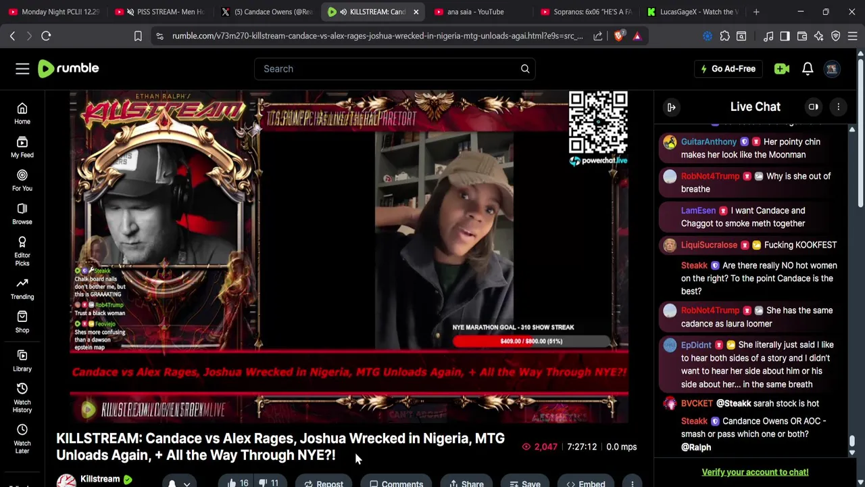Close the KILLSTREAM tab

click(416, 11)
